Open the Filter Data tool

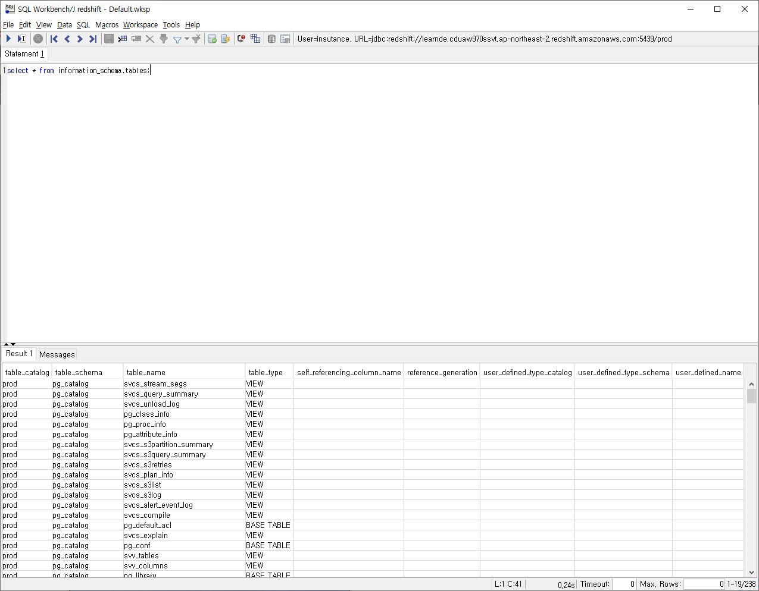click(x=165, y=39)
